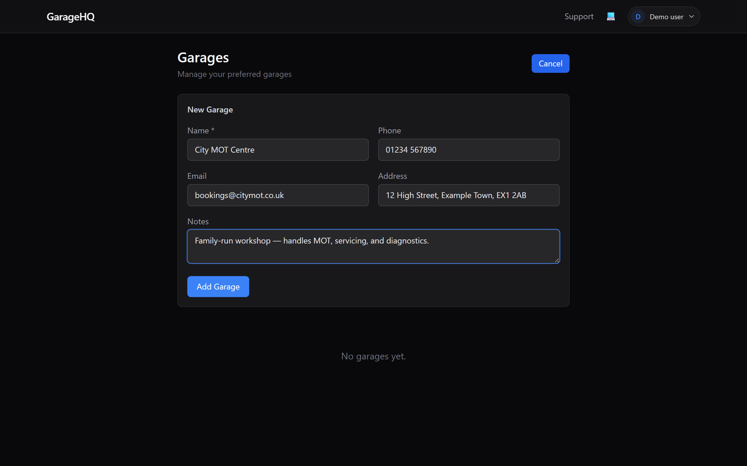Click the No garages yet message
Viewport: 747px width, 466px height.
373,356
